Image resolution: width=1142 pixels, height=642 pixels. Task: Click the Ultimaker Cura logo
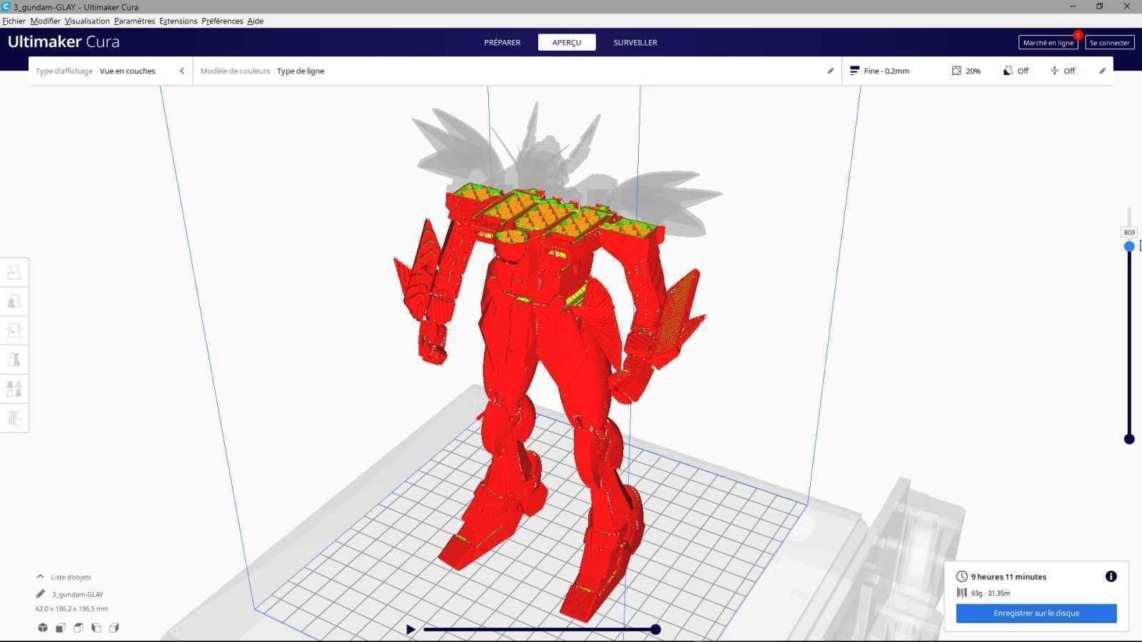click(x=64, y=41)
